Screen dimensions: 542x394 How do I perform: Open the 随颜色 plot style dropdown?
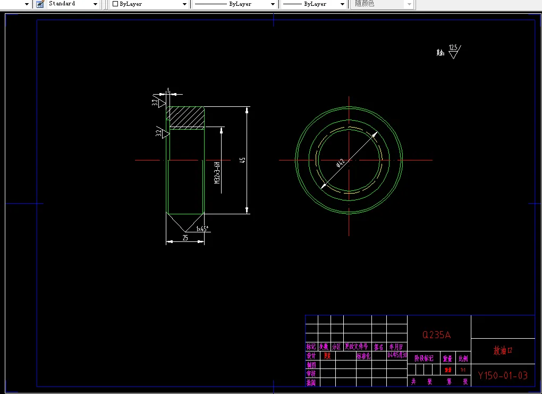[382, 4]
